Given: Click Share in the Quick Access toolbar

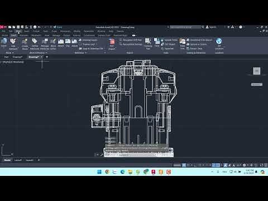Looking at the screenshot, I should (x=58, y=27).
